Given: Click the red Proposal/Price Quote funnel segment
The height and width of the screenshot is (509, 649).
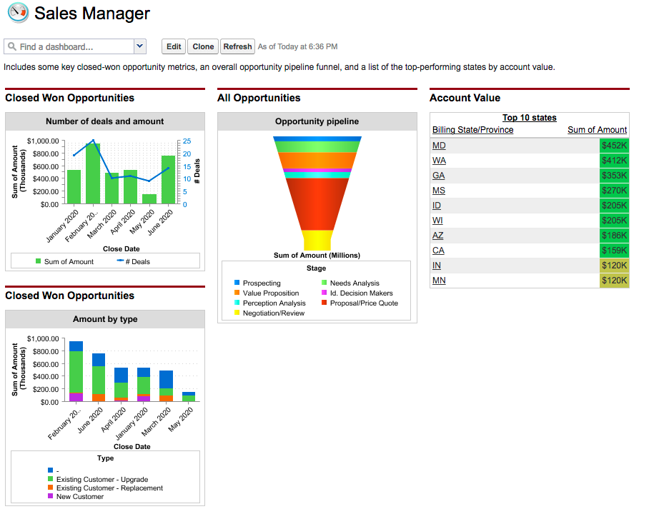Looking at the screenshot, I should pyautogui.click(x=317, y=204).
